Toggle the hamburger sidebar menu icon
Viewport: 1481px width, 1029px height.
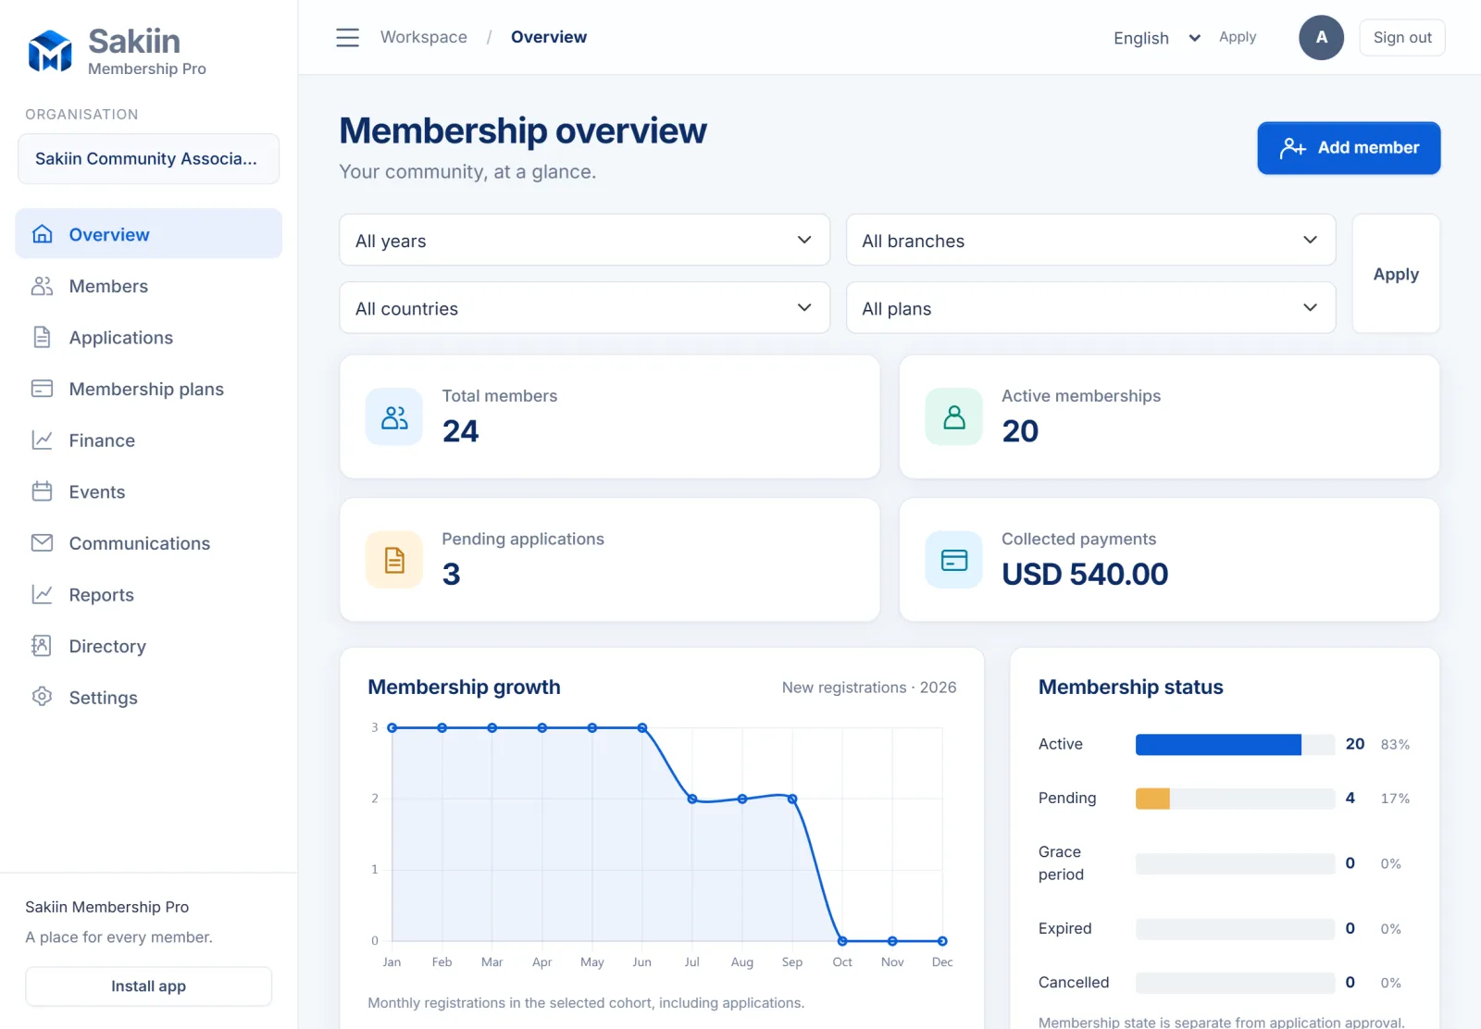point(347,37)
